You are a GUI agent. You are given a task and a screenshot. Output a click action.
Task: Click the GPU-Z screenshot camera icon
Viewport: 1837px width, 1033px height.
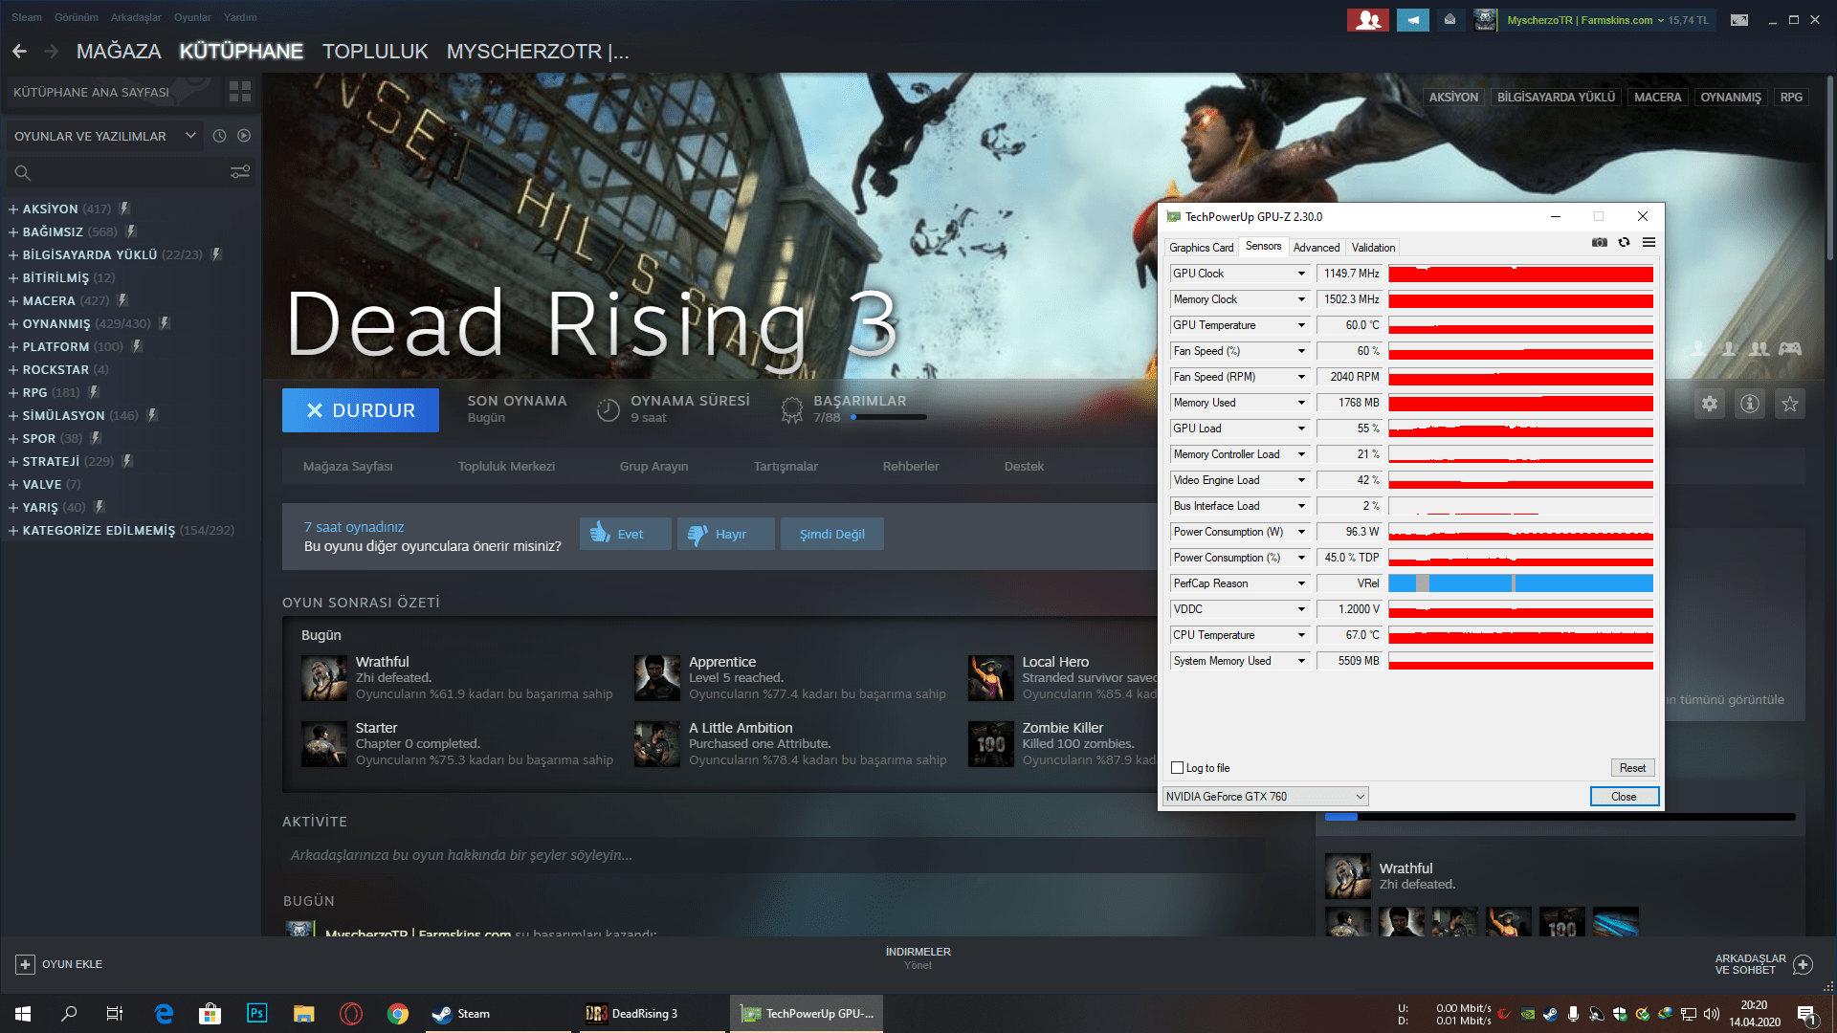[1599, 243]
